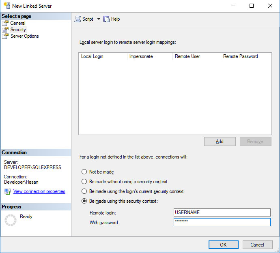
Task: Click the Help book icon
Action: [x=106, y=19]
